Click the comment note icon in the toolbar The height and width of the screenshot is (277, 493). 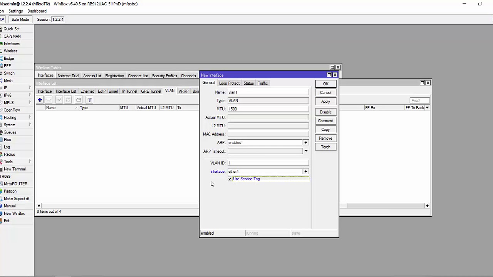(79, 100)
